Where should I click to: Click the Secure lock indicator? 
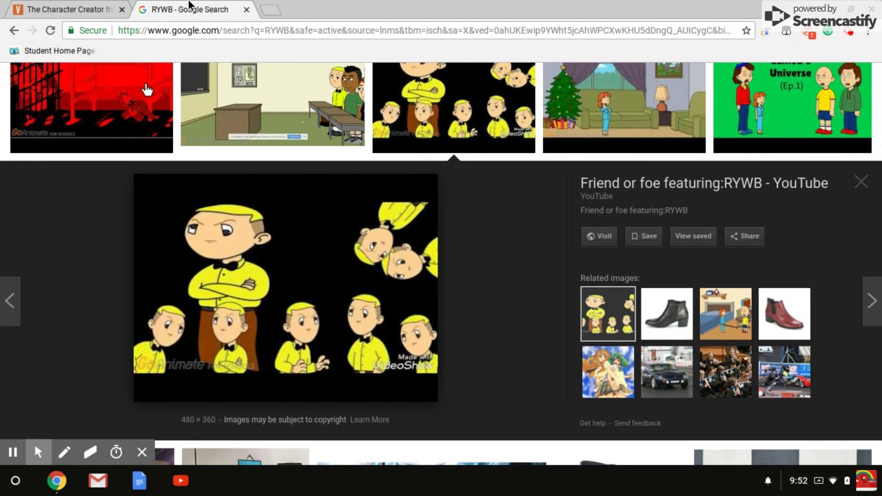[x=87, y=30]
